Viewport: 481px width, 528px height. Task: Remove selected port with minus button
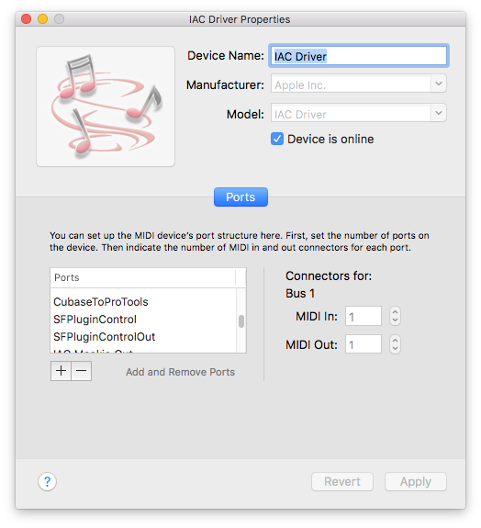pyautogui.click(x=82, y=371)
